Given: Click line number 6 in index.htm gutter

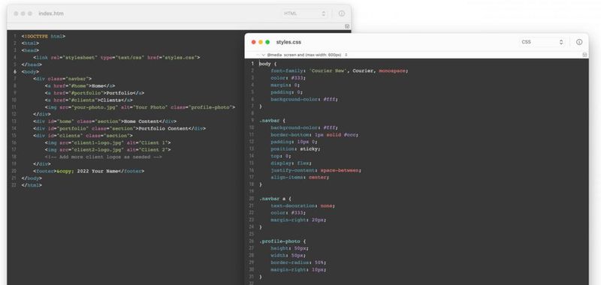Looking at the screenshot, I should [14, 71].
